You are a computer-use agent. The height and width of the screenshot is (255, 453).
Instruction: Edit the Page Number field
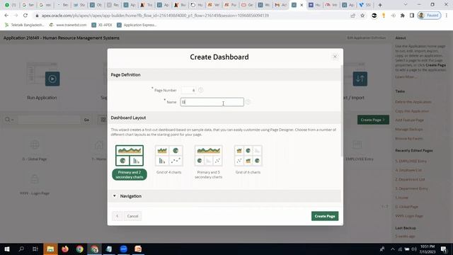[188, 90]
